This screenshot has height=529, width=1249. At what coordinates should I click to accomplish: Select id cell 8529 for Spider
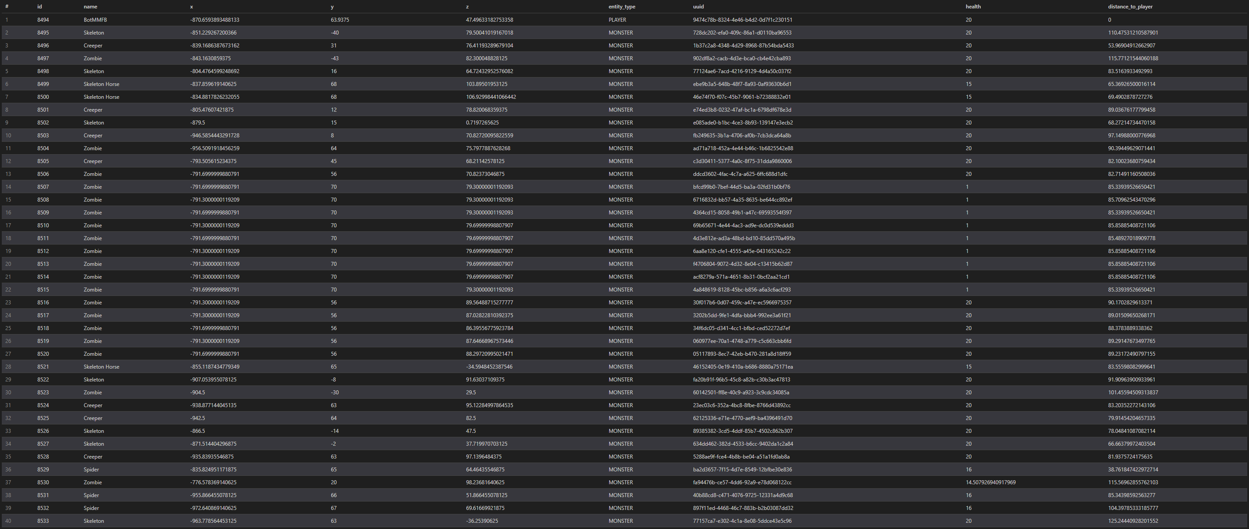[x=43, y=470]
